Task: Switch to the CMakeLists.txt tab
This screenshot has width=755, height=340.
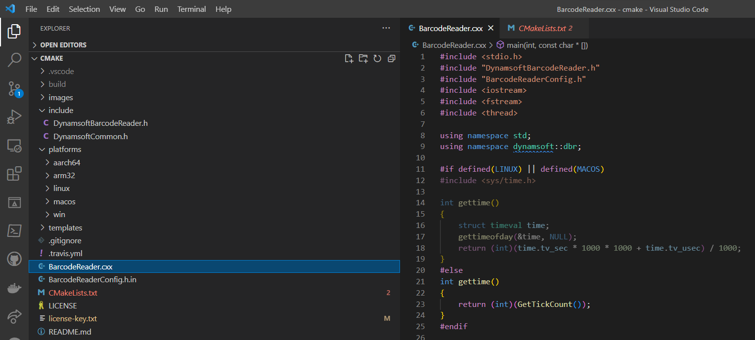Action: [542, 28]
